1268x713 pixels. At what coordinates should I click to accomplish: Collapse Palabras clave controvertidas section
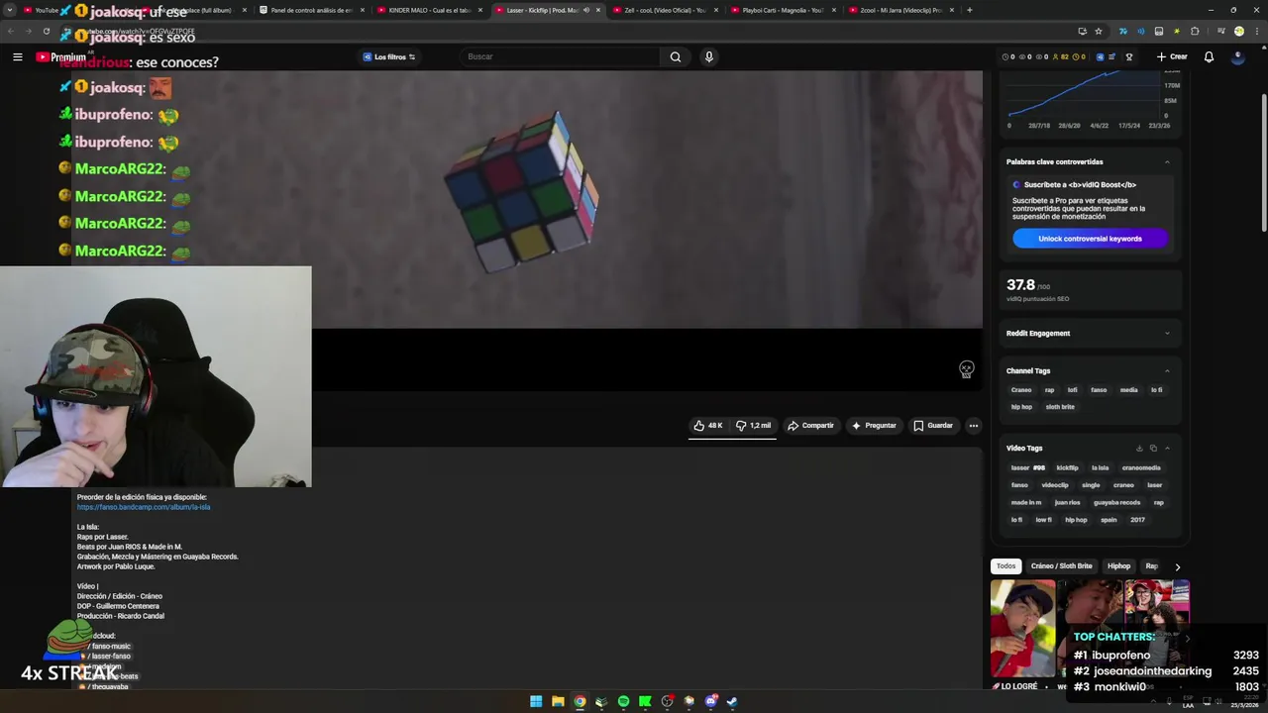click(x=1167, y=162)
